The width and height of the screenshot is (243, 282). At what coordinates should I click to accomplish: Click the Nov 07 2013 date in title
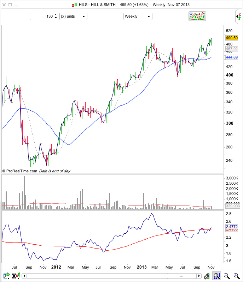point(179,5)
